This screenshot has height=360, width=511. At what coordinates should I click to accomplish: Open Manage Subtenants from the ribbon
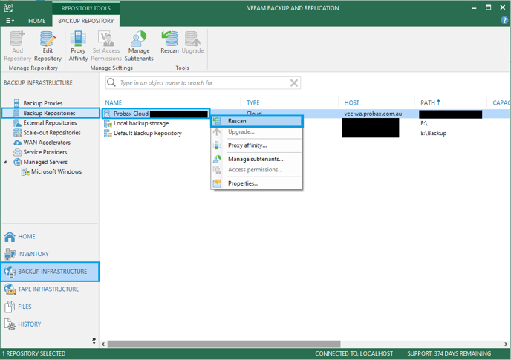click(x=139, y=46)
